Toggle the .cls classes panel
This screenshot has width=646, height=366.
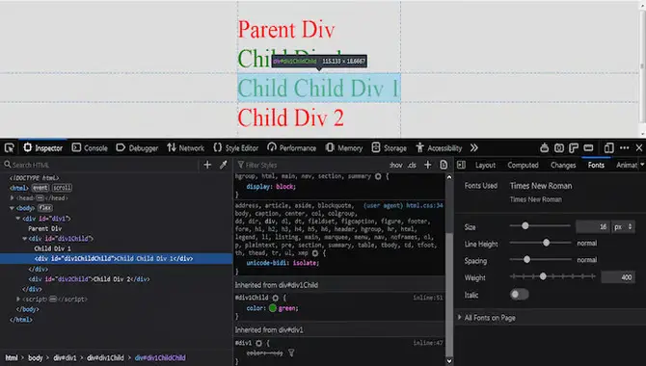[412, 165]
